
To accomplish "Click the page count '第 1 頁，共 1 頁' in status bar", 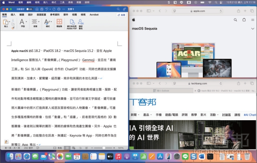I will (12, 148).
